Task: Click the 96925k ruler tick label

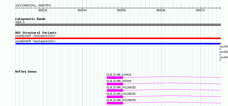Action: (122, 10)
